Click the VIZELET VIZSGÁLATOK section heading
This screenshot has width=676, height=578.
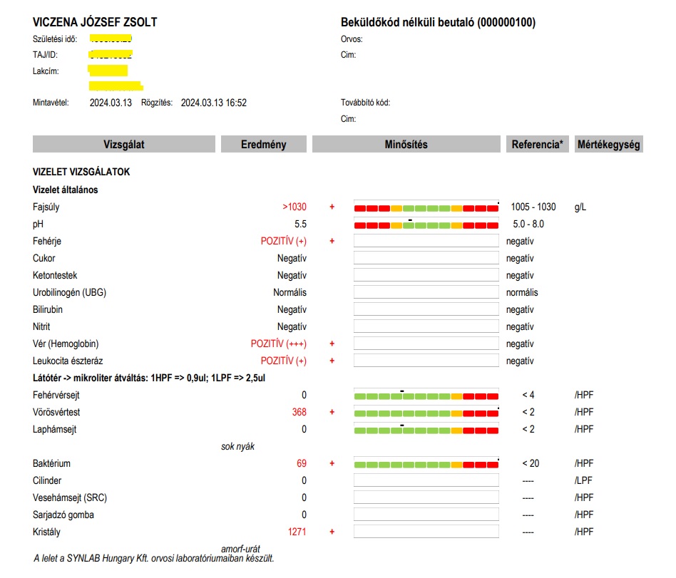(x=81, y=172)
